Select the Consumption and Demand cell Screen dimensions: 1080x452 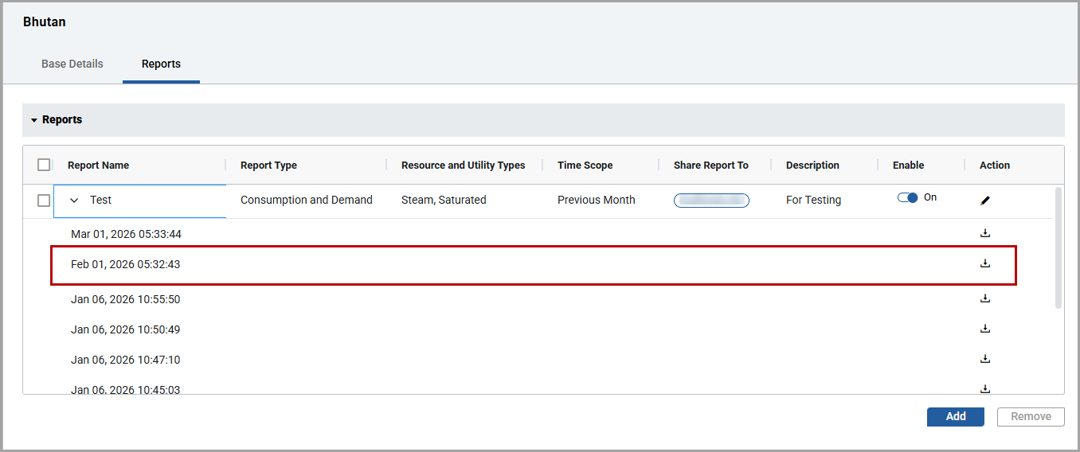(x=307, y=201)
